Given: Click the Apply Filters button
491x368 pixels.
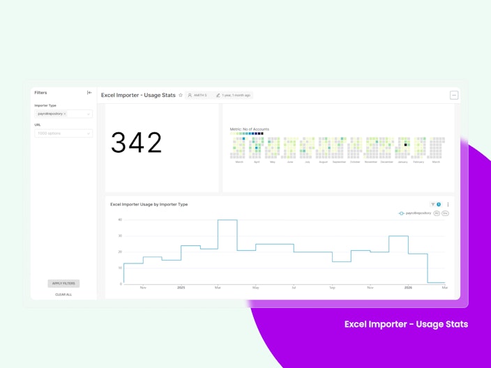Looking at the screenshot, I should (63, 284).
